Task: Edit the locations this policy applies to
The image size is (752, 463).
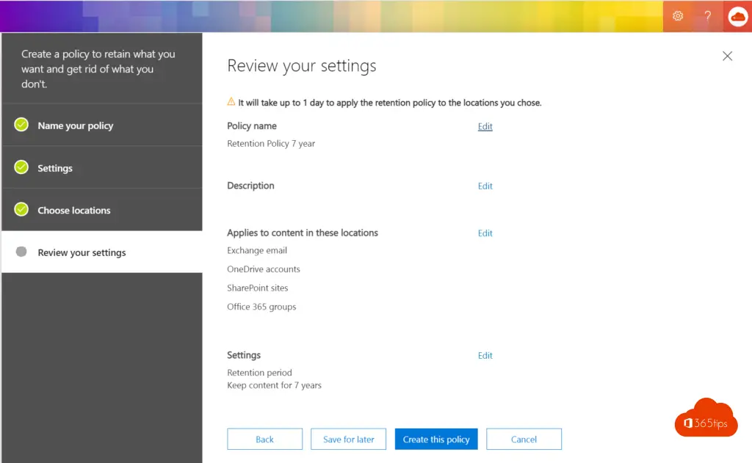Action: coord(485,233)
